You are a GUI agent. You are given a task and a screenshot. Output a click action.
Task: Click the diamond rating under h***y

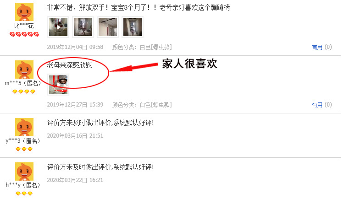[x=24, y=193]
